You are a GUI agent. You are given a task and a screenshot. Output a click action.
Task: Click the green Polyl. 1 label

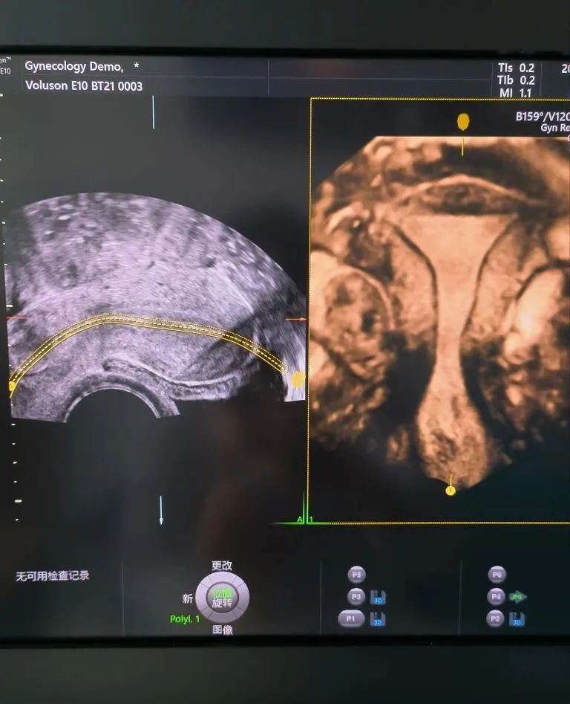tap(185, 619)
